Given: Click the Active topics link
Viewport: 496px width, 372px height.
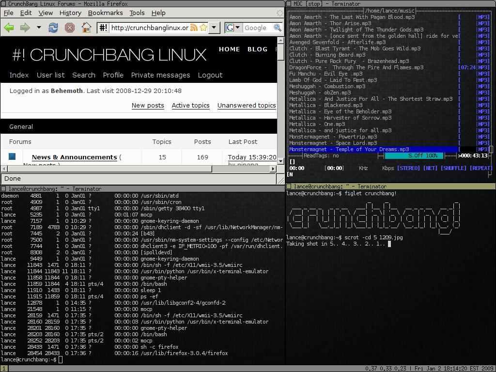Looking at the screenshot, I should [x=190, y=105].
